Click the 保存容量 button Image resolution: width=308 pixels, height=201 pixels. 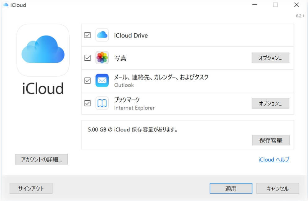(271, 140)
